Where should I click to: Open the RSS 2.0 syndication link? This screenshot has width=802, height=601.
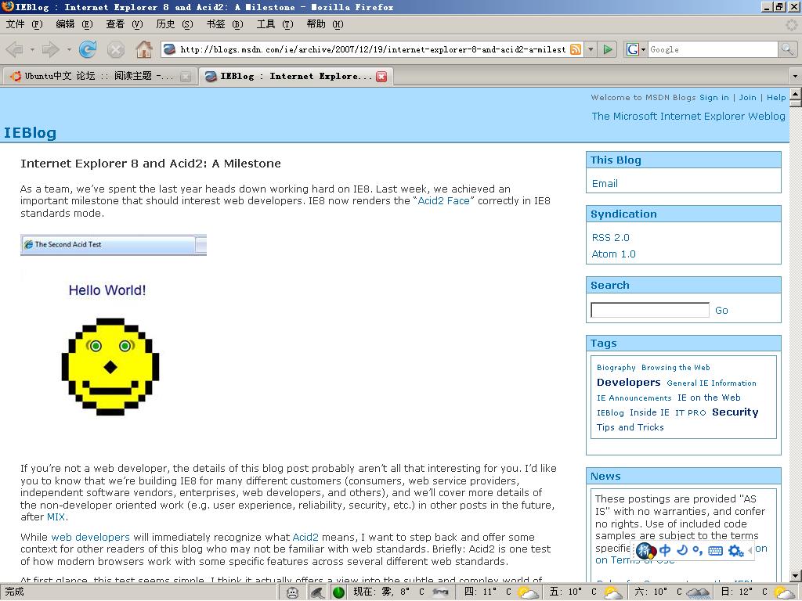[x=610, y=238]
